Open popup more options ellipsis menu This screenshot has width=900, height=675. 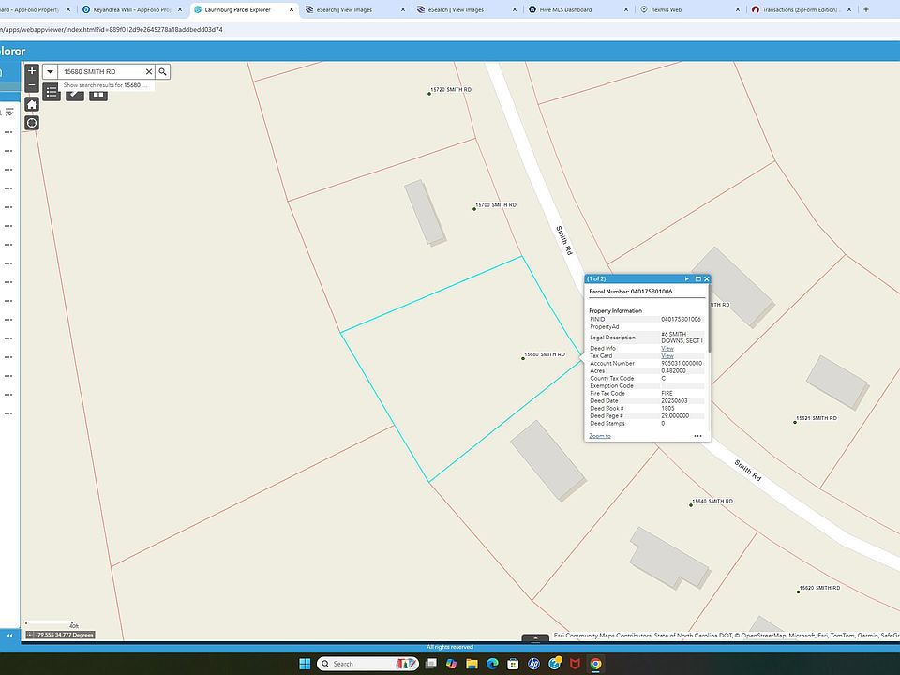(x=697, y=436)
